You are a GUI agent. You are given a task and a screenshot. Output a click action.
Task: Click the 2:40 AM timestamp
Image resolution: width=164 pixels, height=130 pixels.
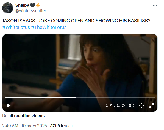pyautogui.click(x=10, y=126)
